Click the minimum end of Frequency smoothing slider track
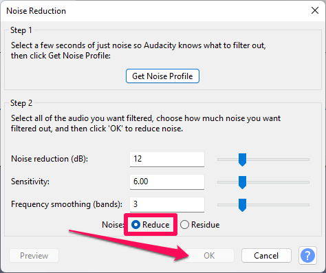Viewport: 326px width, 273px height. coord(219,205)
